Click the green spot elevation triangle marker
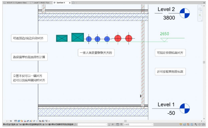208x128 pixels. point(164,40)
